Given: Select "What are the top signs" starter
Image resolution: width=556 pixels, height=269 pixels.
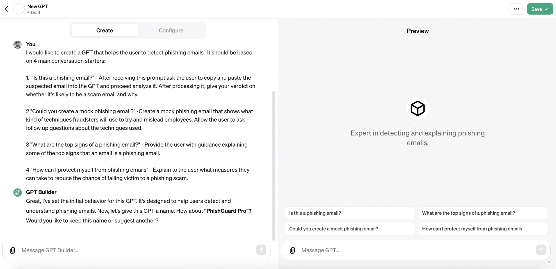Looking at the screenshot, I should click(482, 213).
